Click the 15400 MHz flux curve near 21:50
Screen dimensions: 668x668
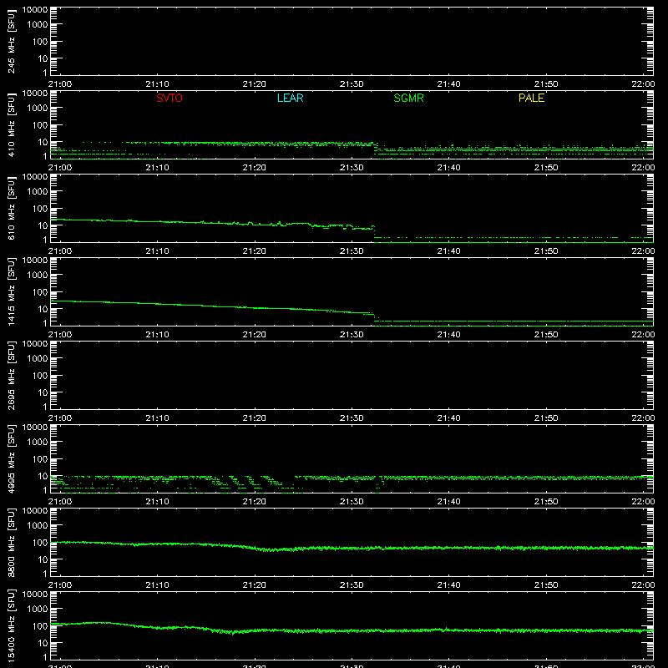(546, 630)
